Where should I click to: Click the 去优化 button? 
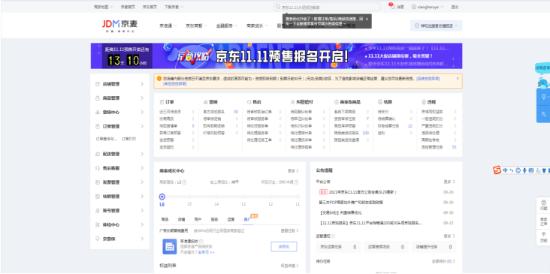coord(284,246)
